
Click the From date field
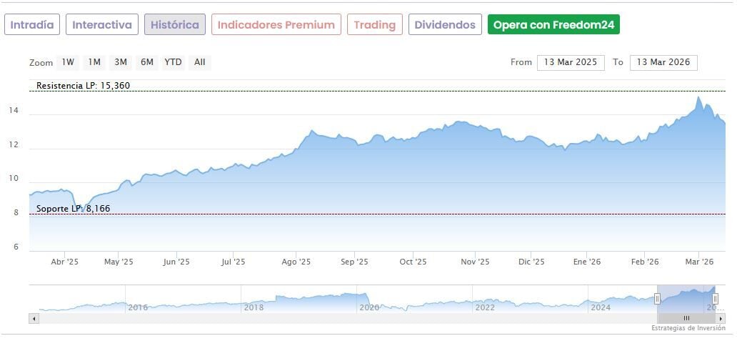(x=571, y=62)
